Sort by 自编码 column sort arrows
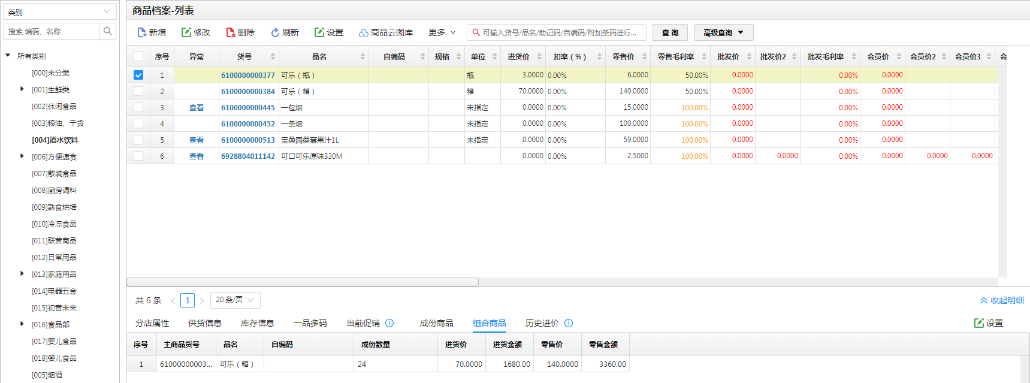The image size is (1030, 383). coord(422,56)
